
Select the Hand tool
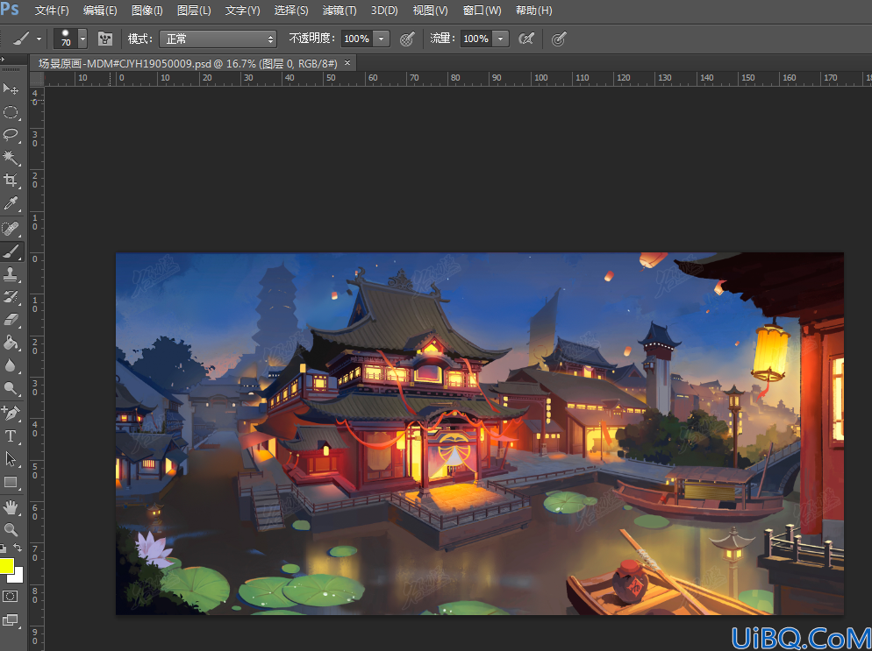tap(11, 506)
